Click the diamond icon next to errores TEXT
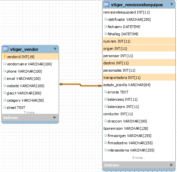Viewport: 177px width, 172px height. pos(105,92)
